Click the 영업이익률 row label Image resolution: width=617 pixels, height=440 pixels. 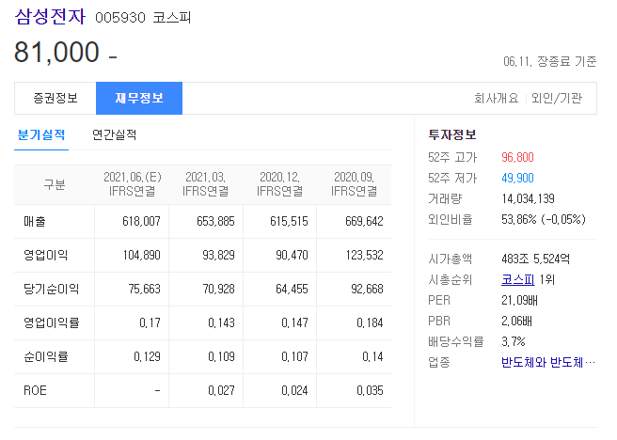coord(51,322)
